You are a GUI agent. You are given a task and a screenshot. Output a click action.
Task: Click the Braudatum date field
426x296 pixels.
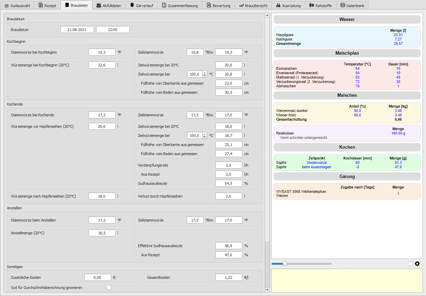pyautogui.click(x=77, y=30)
